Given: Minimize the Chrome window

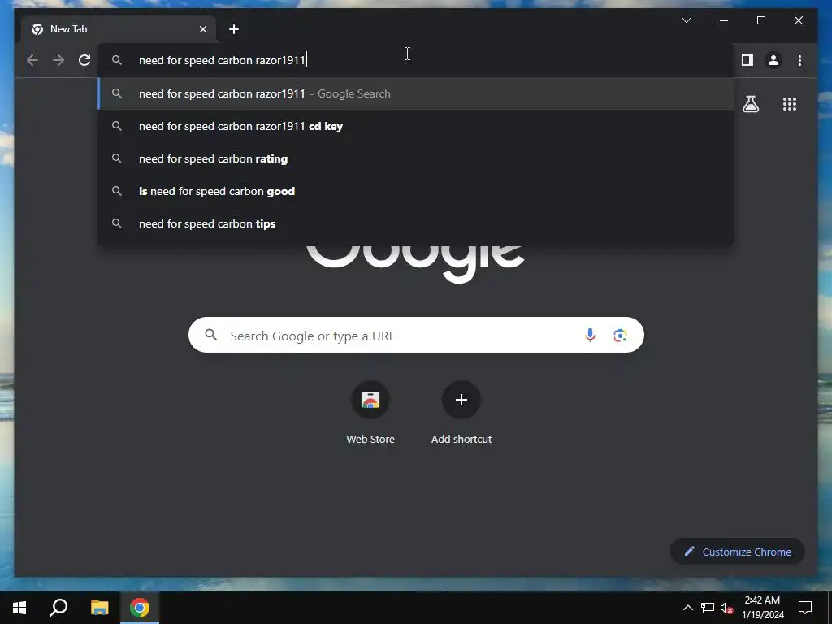Looking at the screenshot, I should (724, 20).
